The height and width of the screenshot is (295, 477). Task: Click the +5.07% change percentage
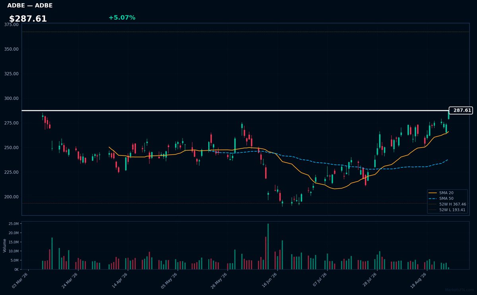pyautogui.click(x=122, y=17)
